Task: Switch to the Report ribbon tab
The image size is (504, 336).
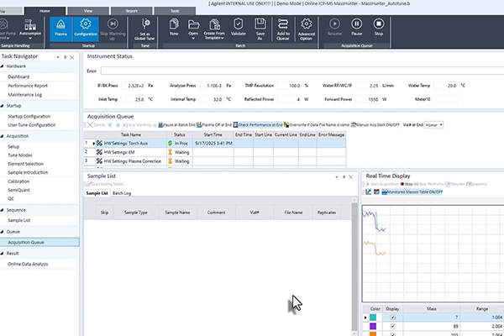Action: (132, 11)
